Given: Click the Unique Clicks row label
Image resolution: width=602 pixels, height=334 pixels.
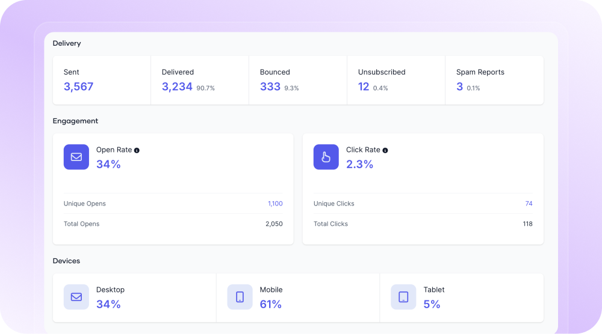Looking at the screenshot, I should coord(334,204).
